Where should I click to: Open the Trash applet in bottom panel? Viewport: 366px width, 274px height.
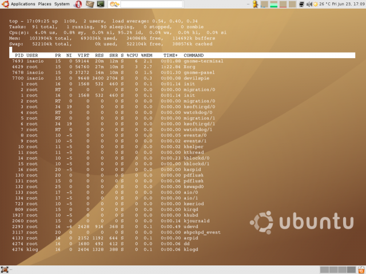[x=361, y=270]
